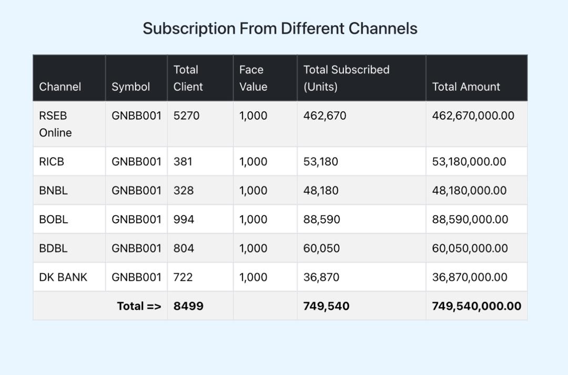Select the 53,180 subscribed units cell
Image resolution: width=568 pixels, height=375 pixels.
coord(321,162)
